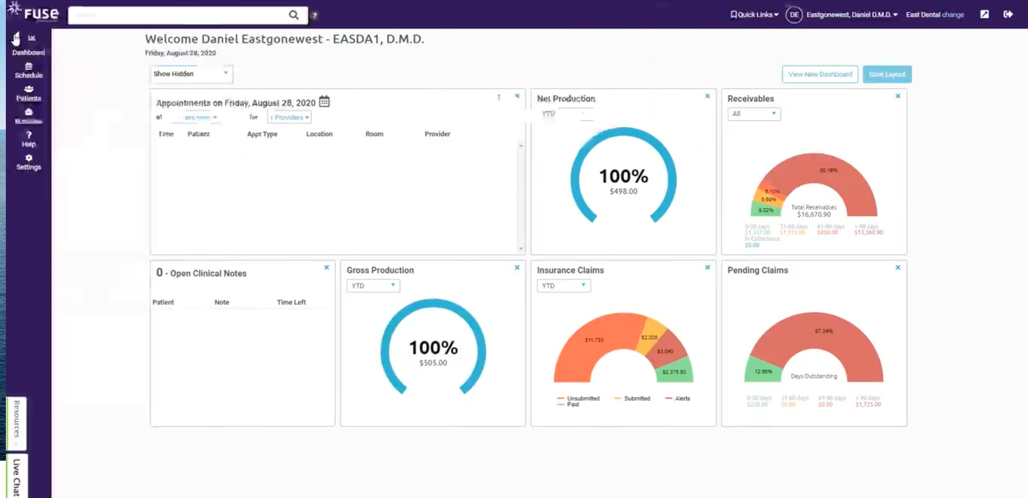Open the Gross Production YTD dropdown
1028x498 pixels.
pyautogui.click(x=373, y=285)
